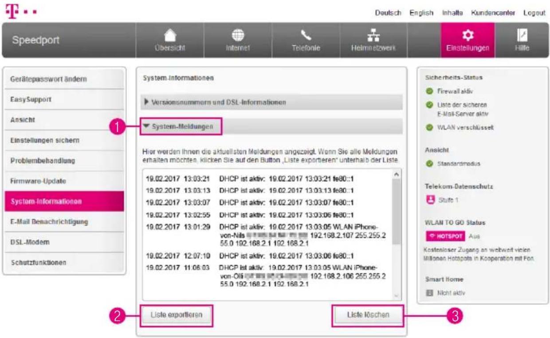550x338 pixels.
Task: Toggle the WLAN TO GO HOTSPOT badge
Action: [445, 236]
